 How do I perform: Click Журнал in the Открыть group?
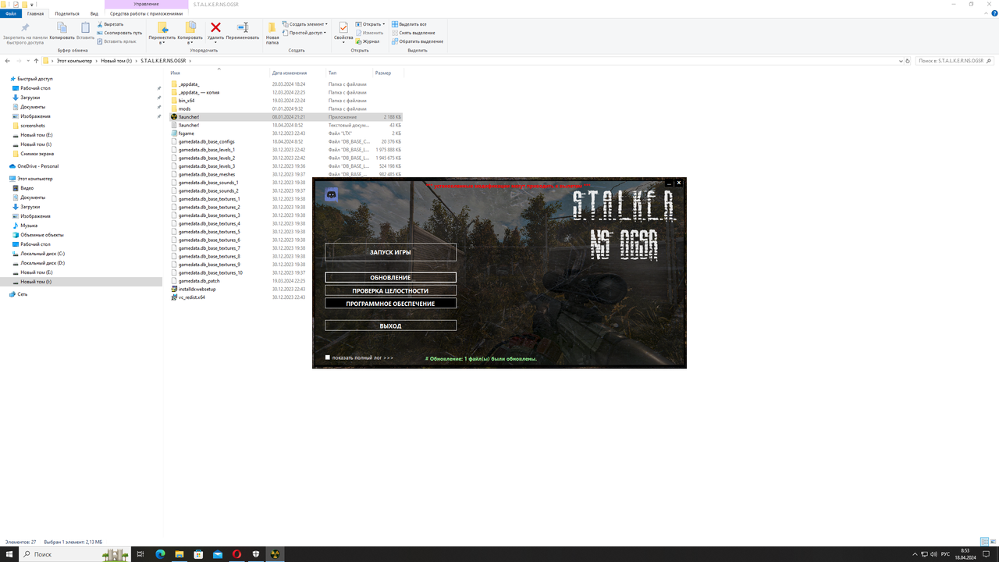click(368, 41)
